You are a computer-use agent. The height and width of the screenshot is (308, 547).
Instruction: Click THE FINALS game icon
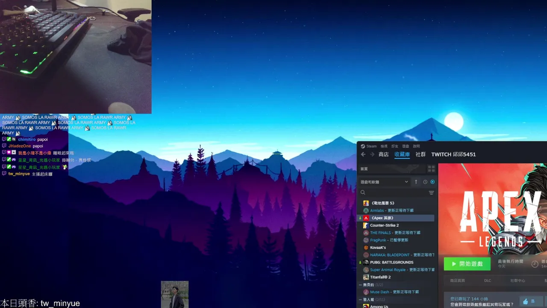(366, 233)
